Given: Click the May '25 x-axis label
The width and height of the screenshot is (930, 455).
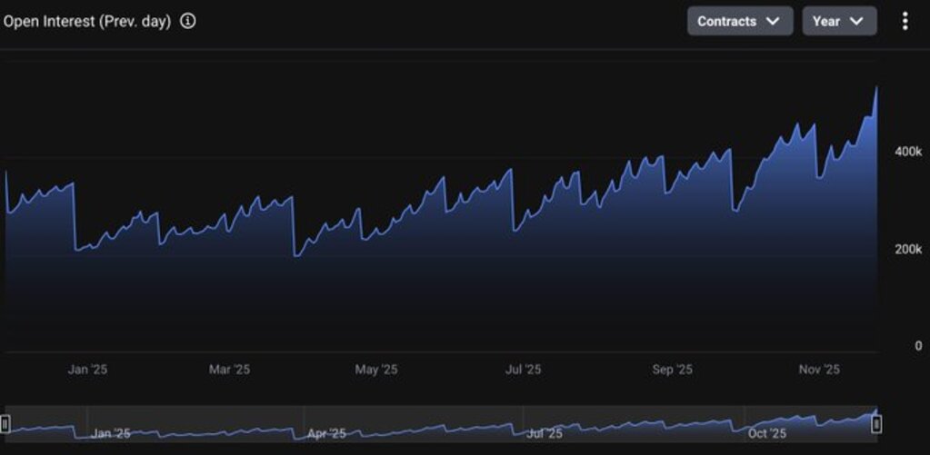Looking at the screenshot, I should pos(376,370).
